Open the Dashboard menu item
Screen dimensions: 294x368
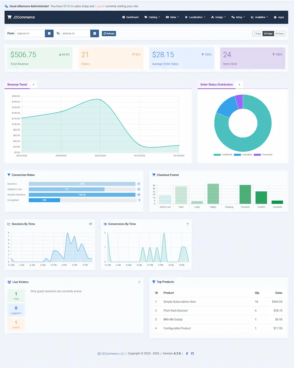130,17
